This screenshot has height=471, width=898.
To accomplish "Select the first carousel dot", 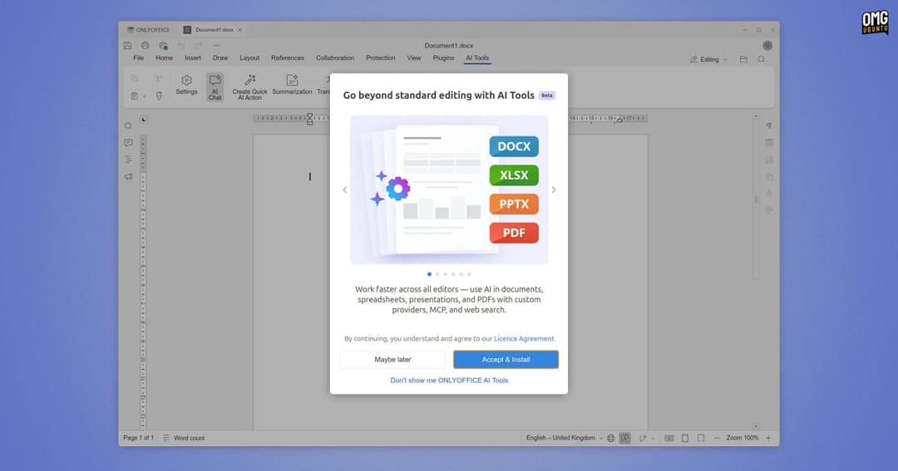I will point(430,274).
